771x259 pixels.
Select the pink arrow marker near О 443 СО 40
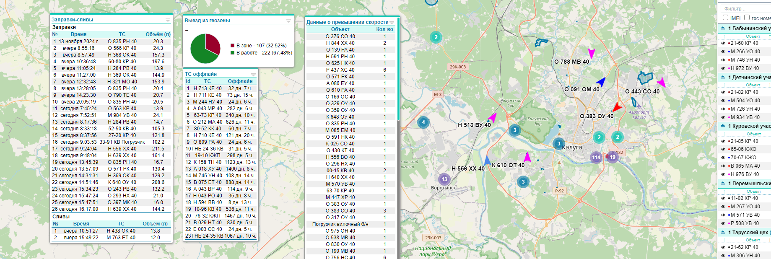661,82
